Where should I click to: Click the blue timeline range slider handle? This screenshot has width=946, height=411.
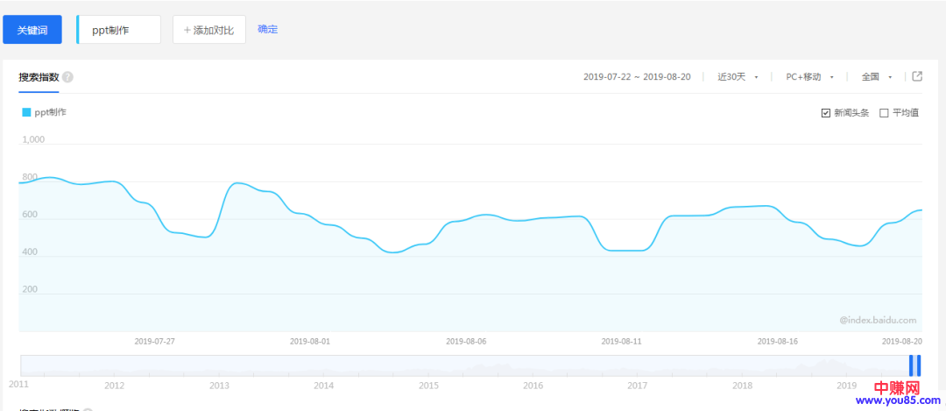pos(914,365)
